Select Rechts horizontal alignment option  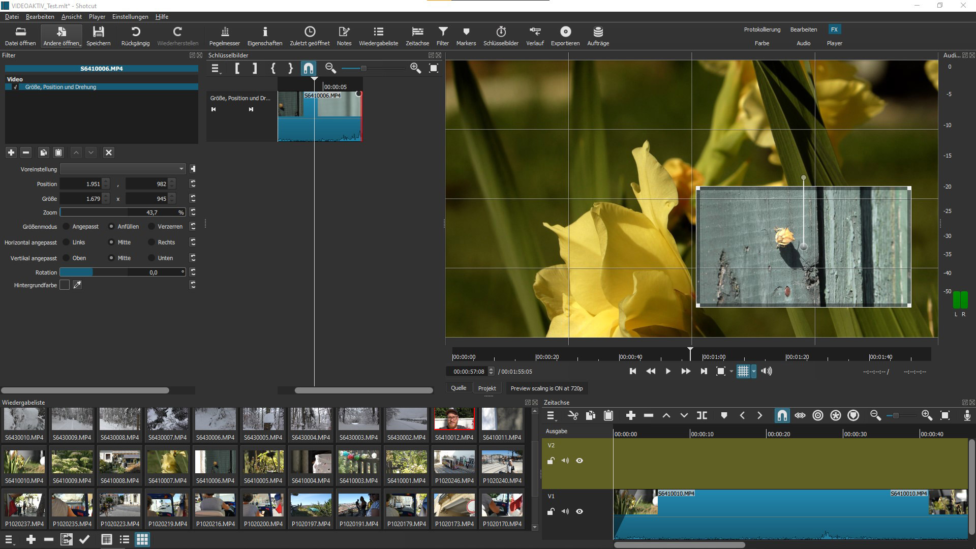coord(151,242)
